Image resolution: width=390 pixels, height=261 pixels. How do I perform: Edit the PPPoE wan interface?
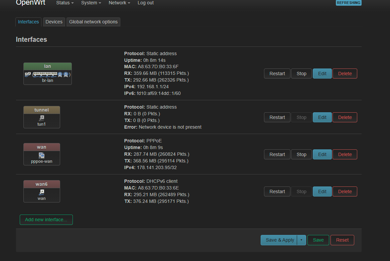pyautogui.click(x=322, y=154)
